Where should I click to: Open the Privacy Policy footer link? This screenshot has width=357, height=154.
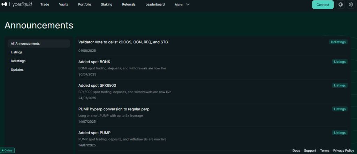click(343, 151)
